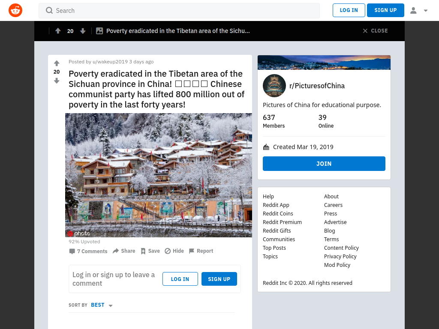
Task: Open the r/PicturesofChina community avatar
Action: 274,85
